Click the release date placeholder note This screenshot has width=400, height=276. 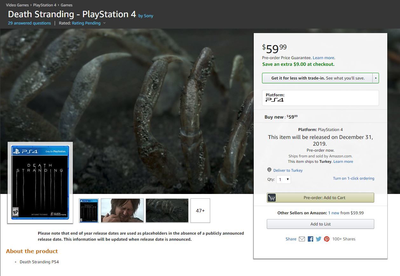click(141, 236)
